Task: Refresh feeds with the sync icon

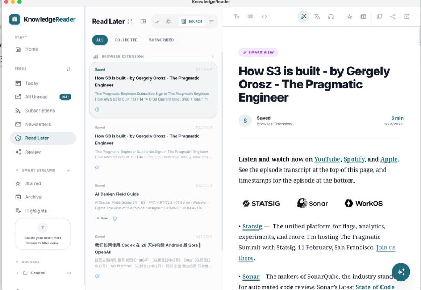Action: pyautogui.click(x=68, y=69)
